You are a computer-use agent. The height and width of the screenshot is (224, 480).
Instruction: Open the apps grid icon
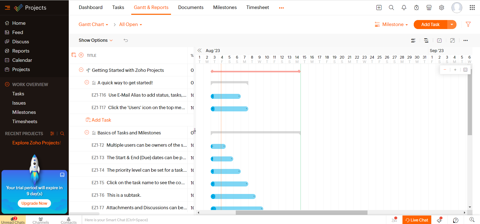(472, 8)
